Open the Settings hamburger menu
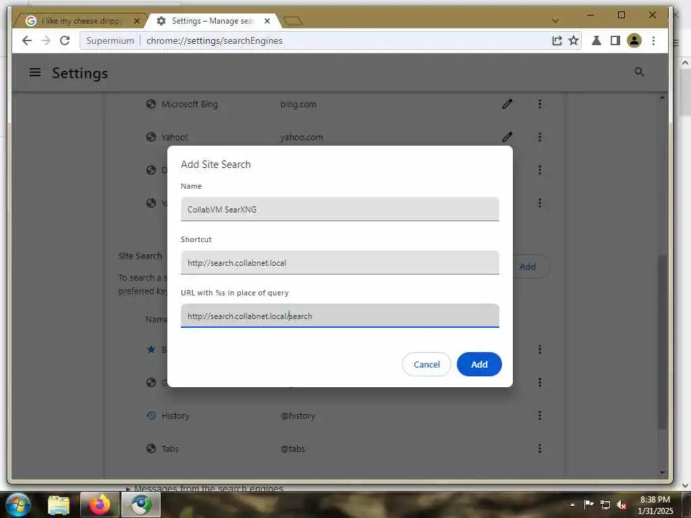 point(35,73)
